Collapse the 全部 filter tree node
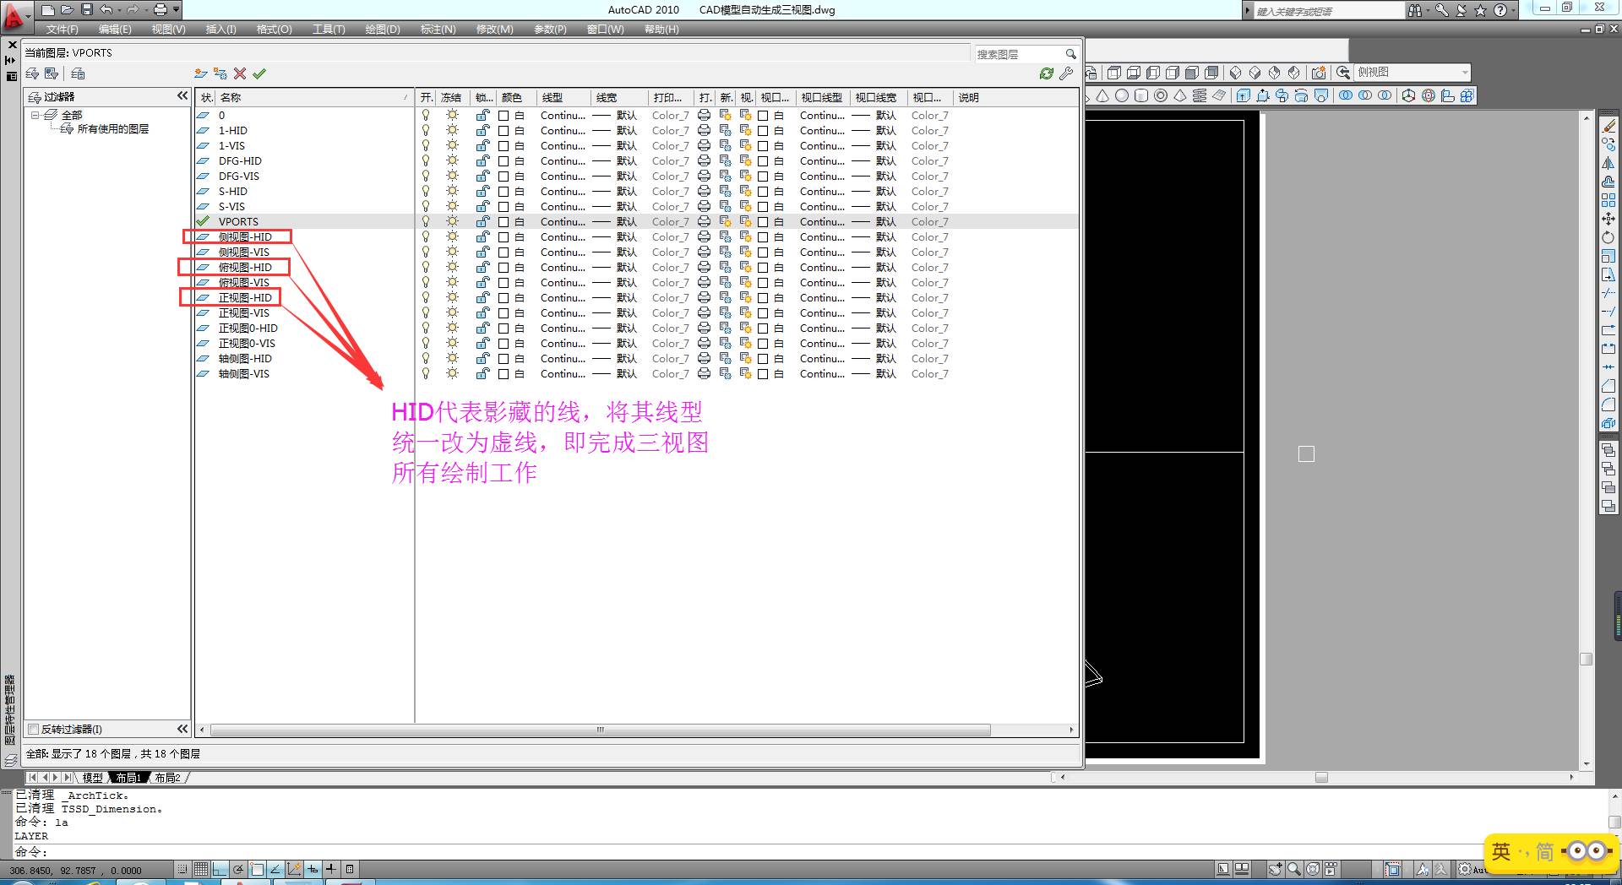Image resolution: width=1622 pixels, height=885 pixels. coord(35,115)
